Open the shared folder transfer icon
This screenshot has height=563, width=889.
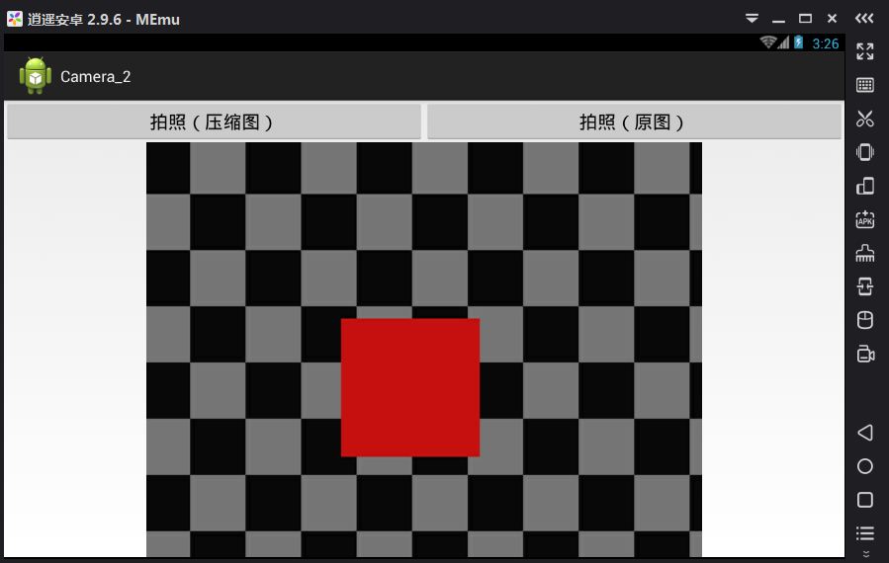click(864, 286)
